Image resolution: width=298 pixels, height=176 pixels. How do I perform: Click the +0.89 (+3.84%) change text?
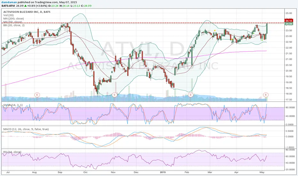point(37,6)
